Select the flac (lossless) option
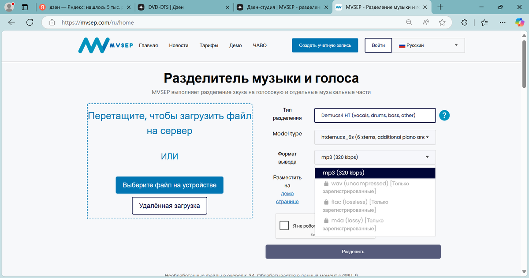 [x=375, y=206]
